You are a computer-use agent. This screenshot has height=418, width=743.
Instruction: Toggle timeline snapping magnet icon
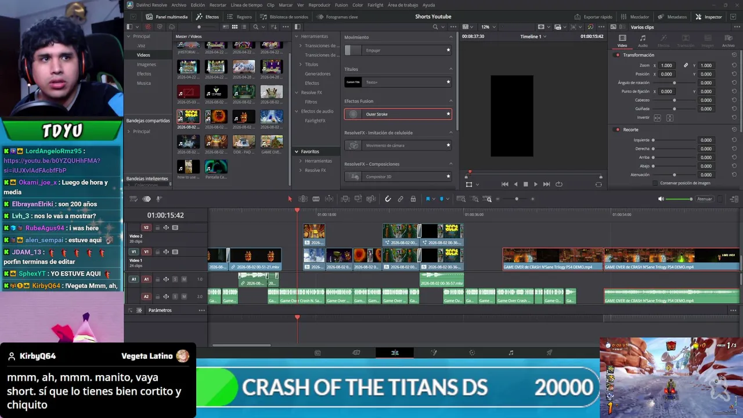[x=388, y=199]
